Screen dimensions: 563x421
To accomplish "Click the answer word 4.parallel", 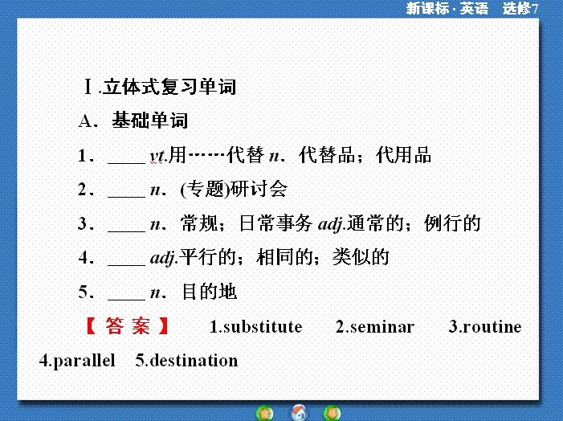I will [77, 361].
